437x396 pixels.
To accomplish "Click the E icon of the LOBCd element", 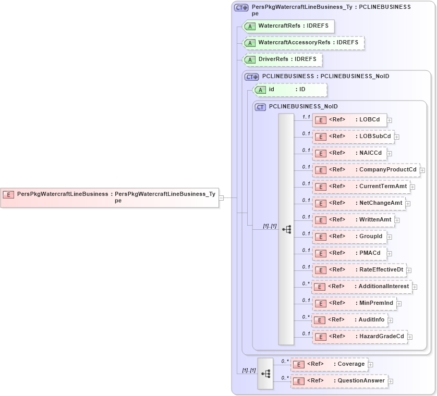I will pos(320,120).
